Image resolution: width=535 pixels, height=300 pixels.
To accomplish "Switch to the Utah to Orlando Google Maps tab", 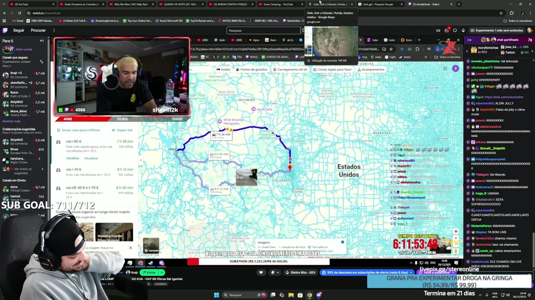I will pyautogui.click(x=330, y=4).
